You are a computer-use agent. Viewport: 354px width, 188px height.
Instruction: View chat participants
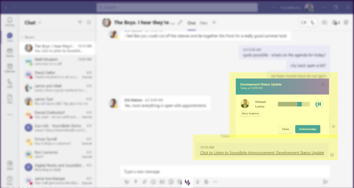[x=336, y=22]
